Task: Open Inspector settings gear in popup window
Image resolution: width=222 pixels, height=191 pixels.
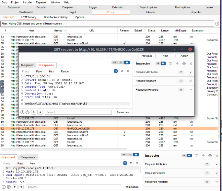Action: coord(184,64)
